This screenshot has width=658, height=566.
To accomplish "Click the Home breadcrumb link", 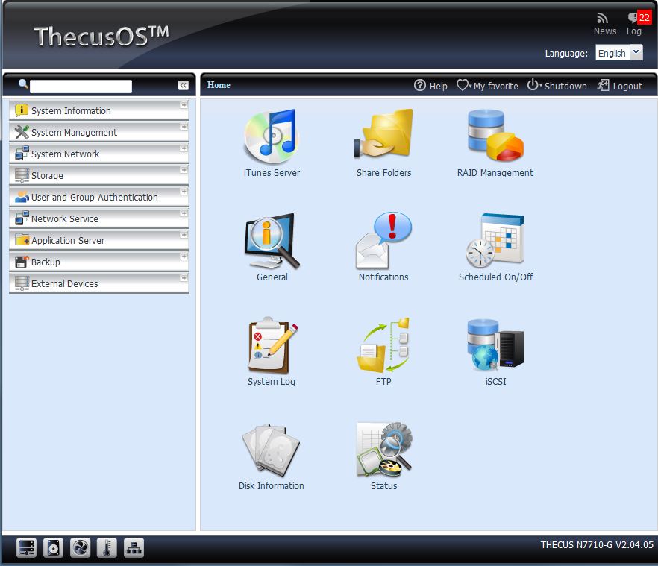I will point(219,85).
